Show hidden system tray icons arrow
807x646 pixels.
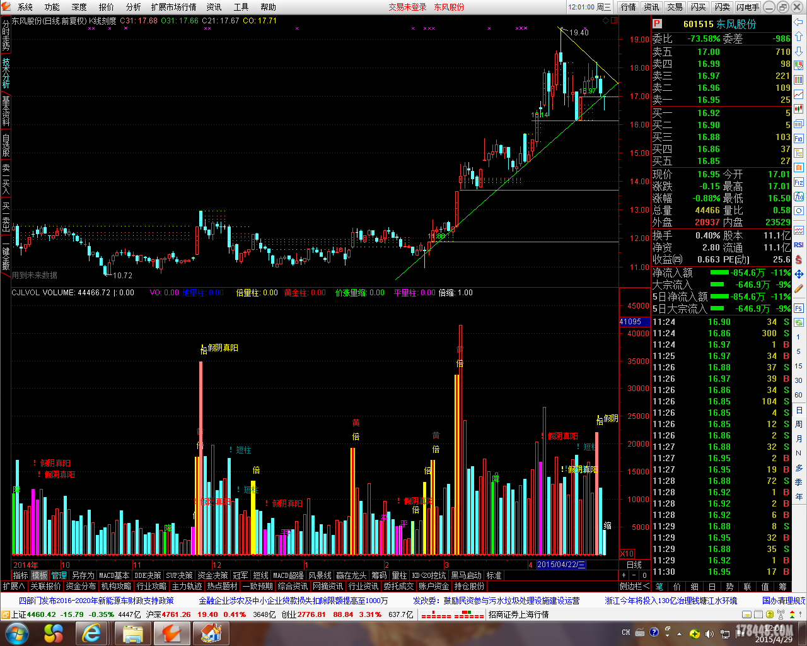tap(679, 633)
